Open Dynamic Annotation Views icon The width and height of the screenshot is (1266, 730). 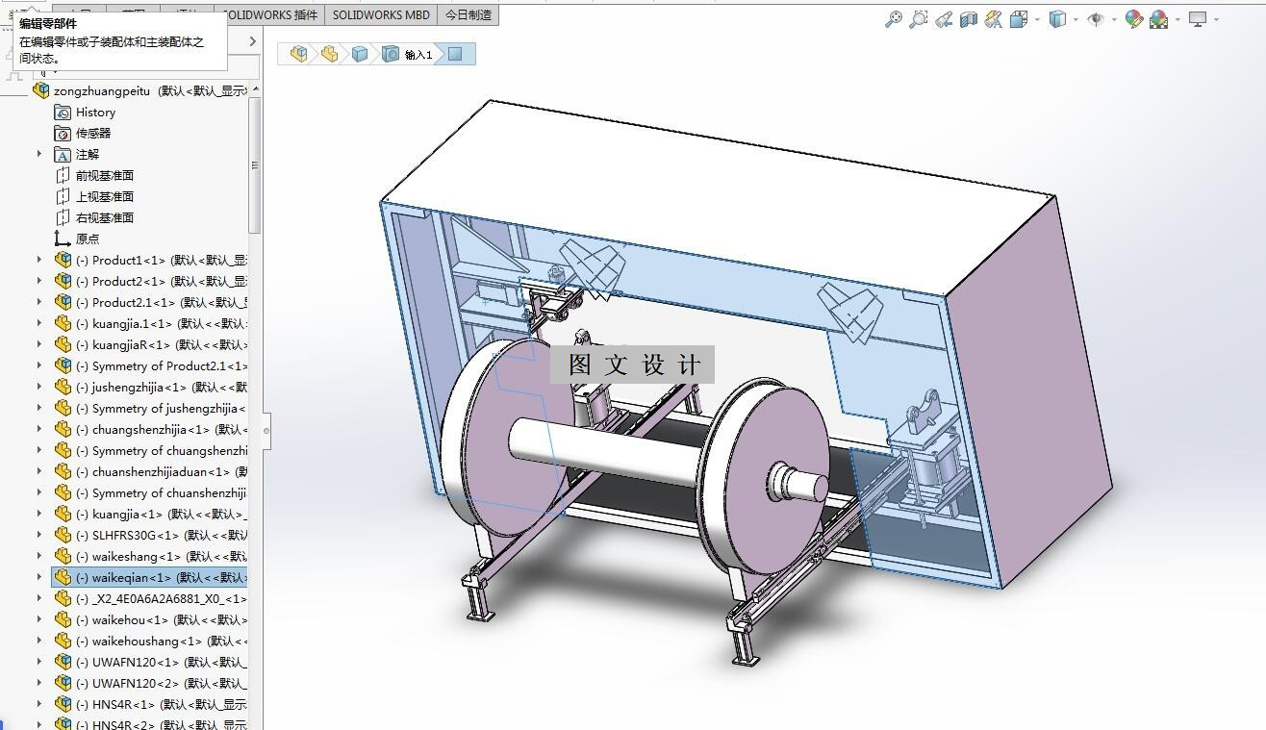click(994, 19)
